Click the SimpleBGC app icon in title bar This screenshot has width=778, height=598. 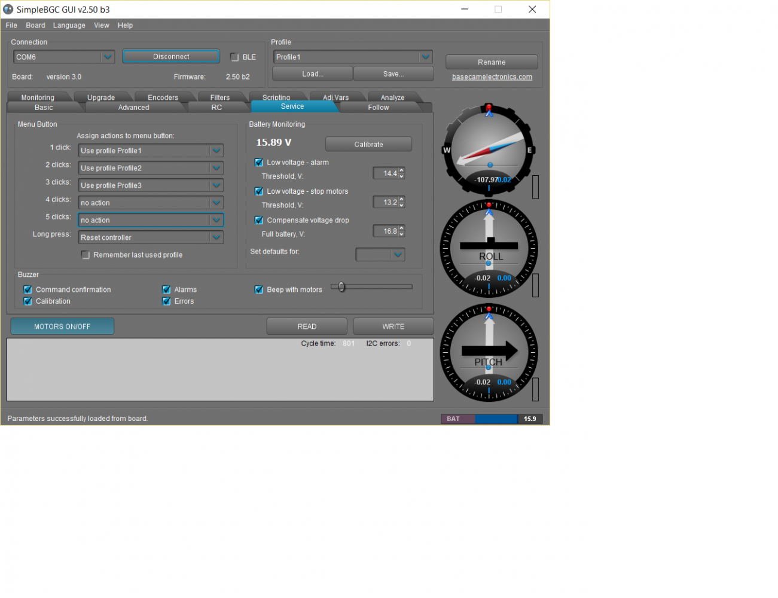pos(8,10)
